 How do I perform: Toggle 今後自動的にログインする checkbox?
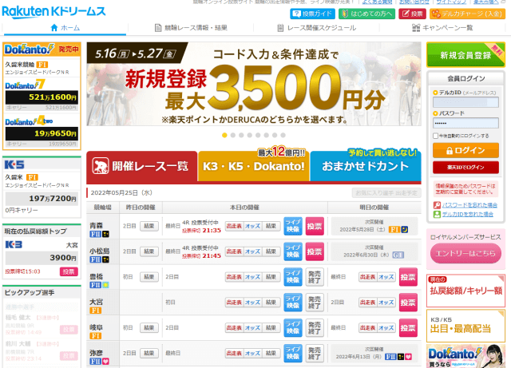click(435, 136)
